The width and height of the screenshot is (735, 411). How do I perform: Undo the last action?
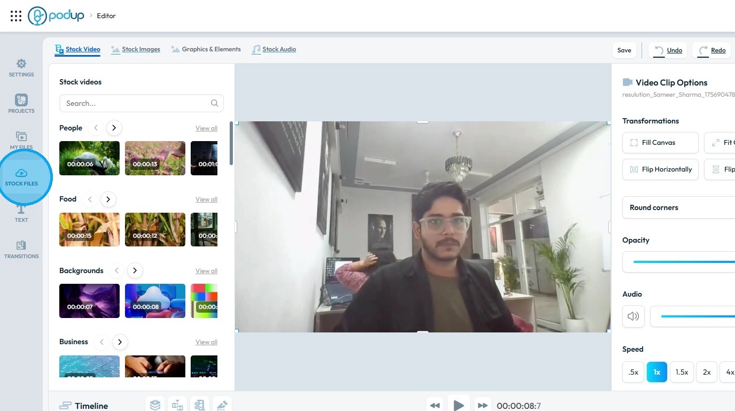pyautogui.click(x=668, y=50)
